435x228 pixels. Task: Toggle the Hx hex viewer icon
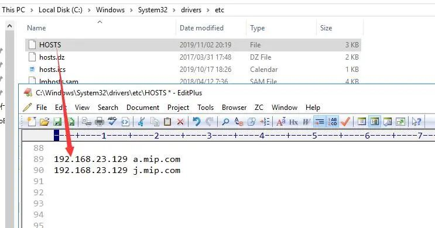click(x=293, y=122)
